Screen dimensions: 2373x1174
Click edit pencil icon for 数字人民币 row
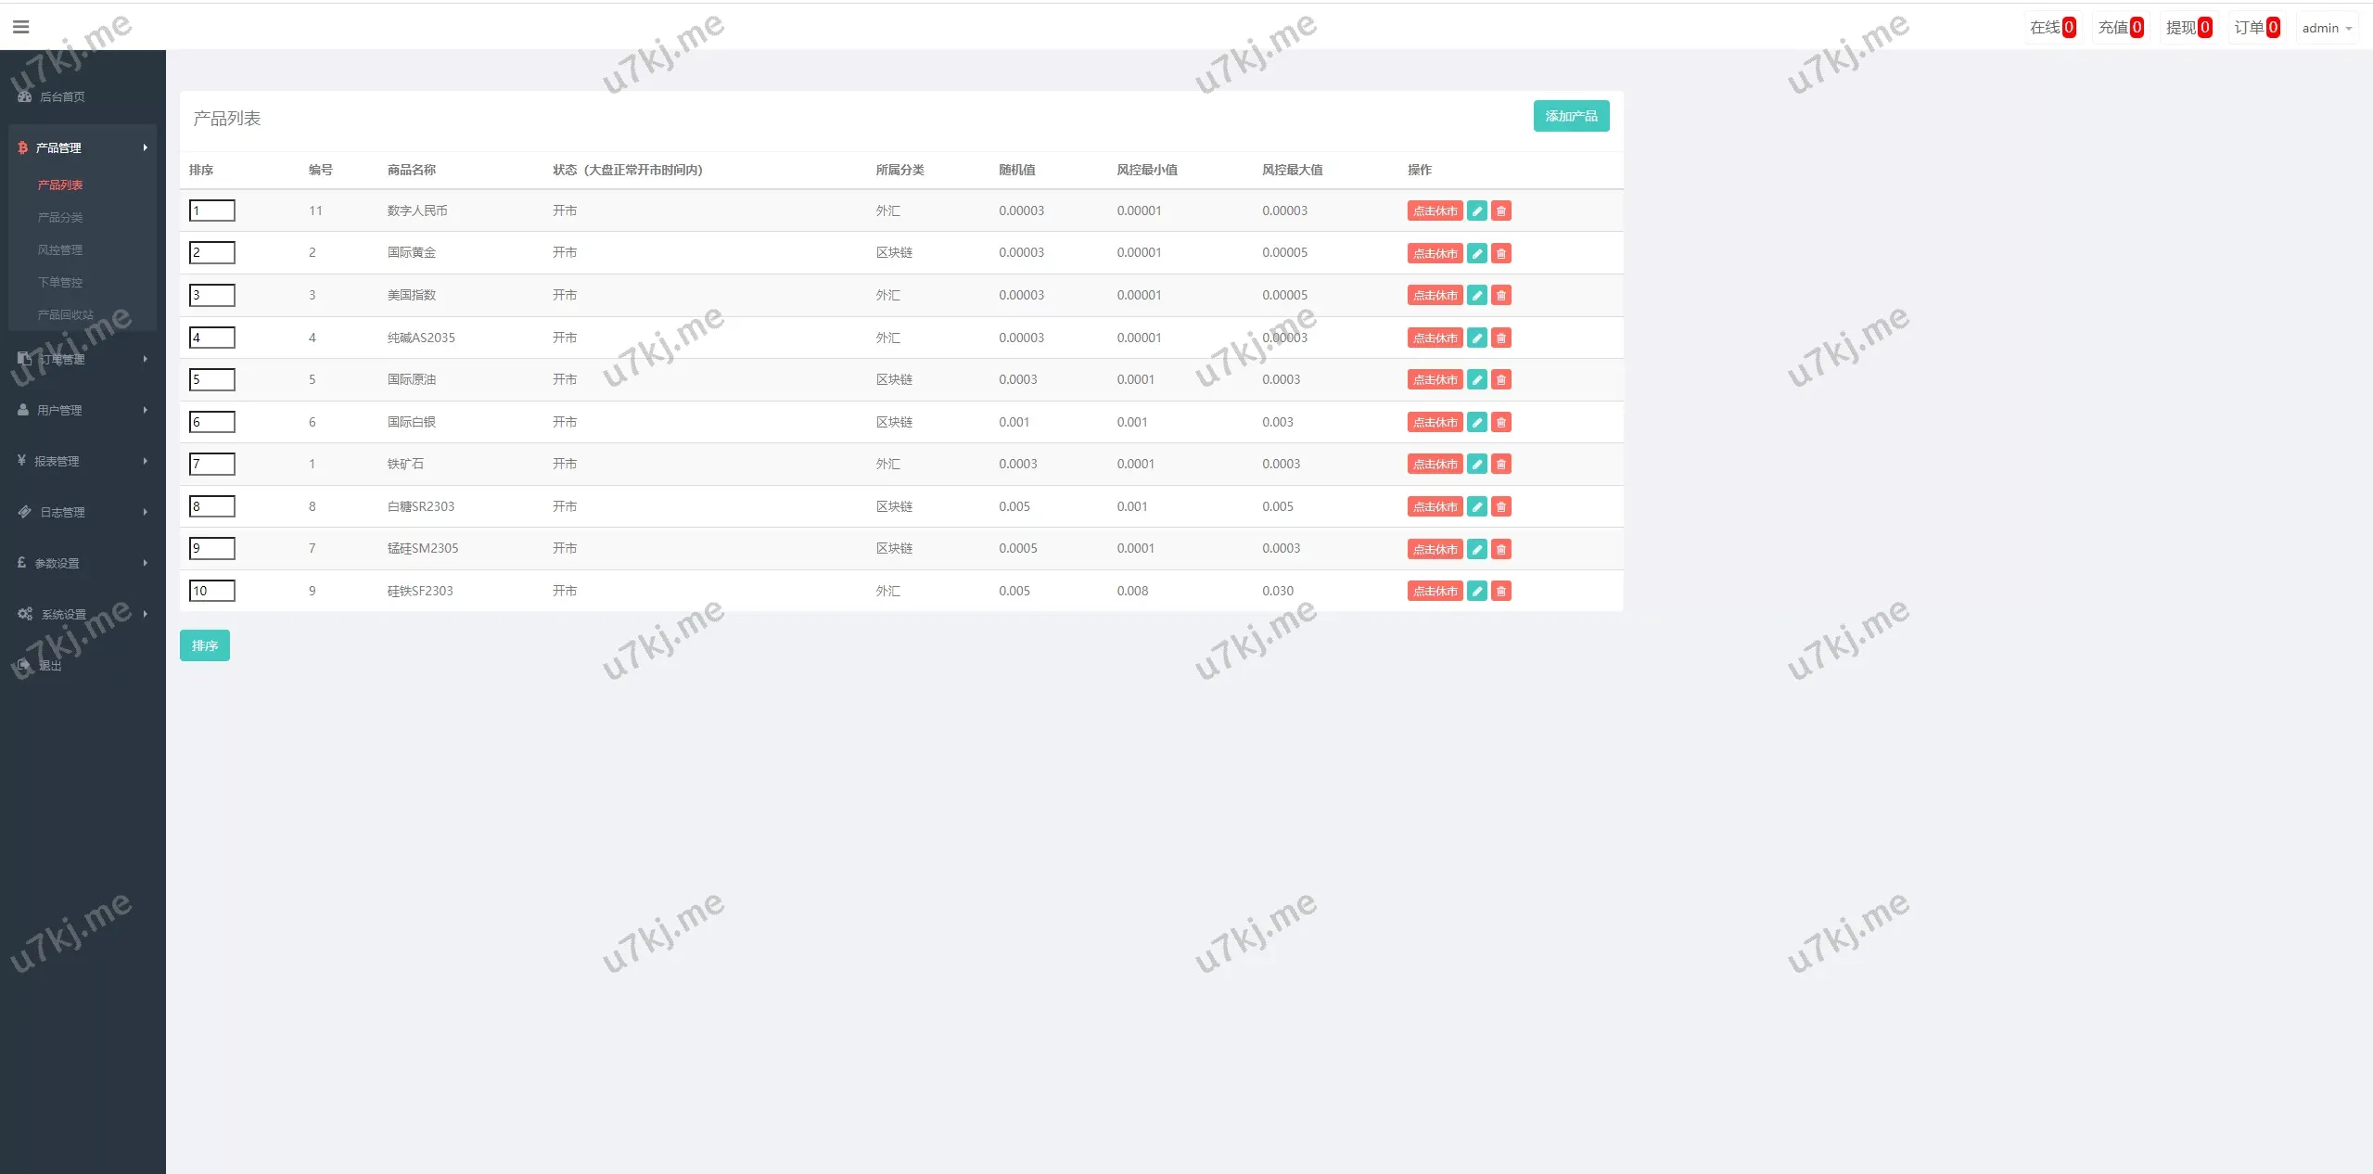[x=1477, y=211]
